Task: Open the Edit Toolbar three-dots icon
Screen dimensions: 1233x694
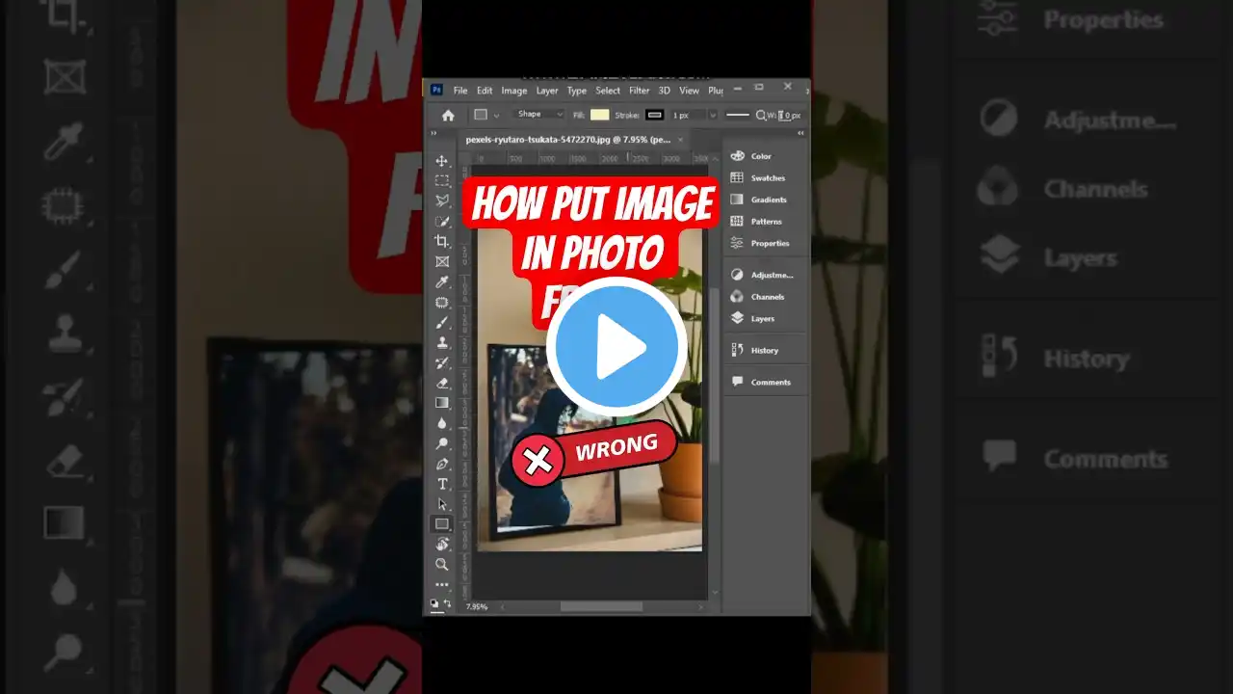Action: [442, 585]
